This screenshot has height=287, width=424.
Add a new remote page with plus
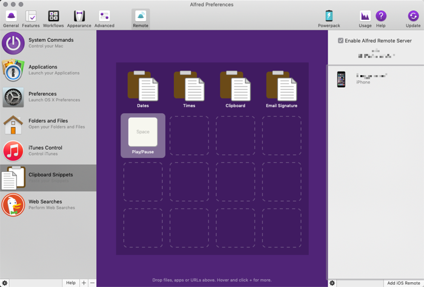point(84,283)
